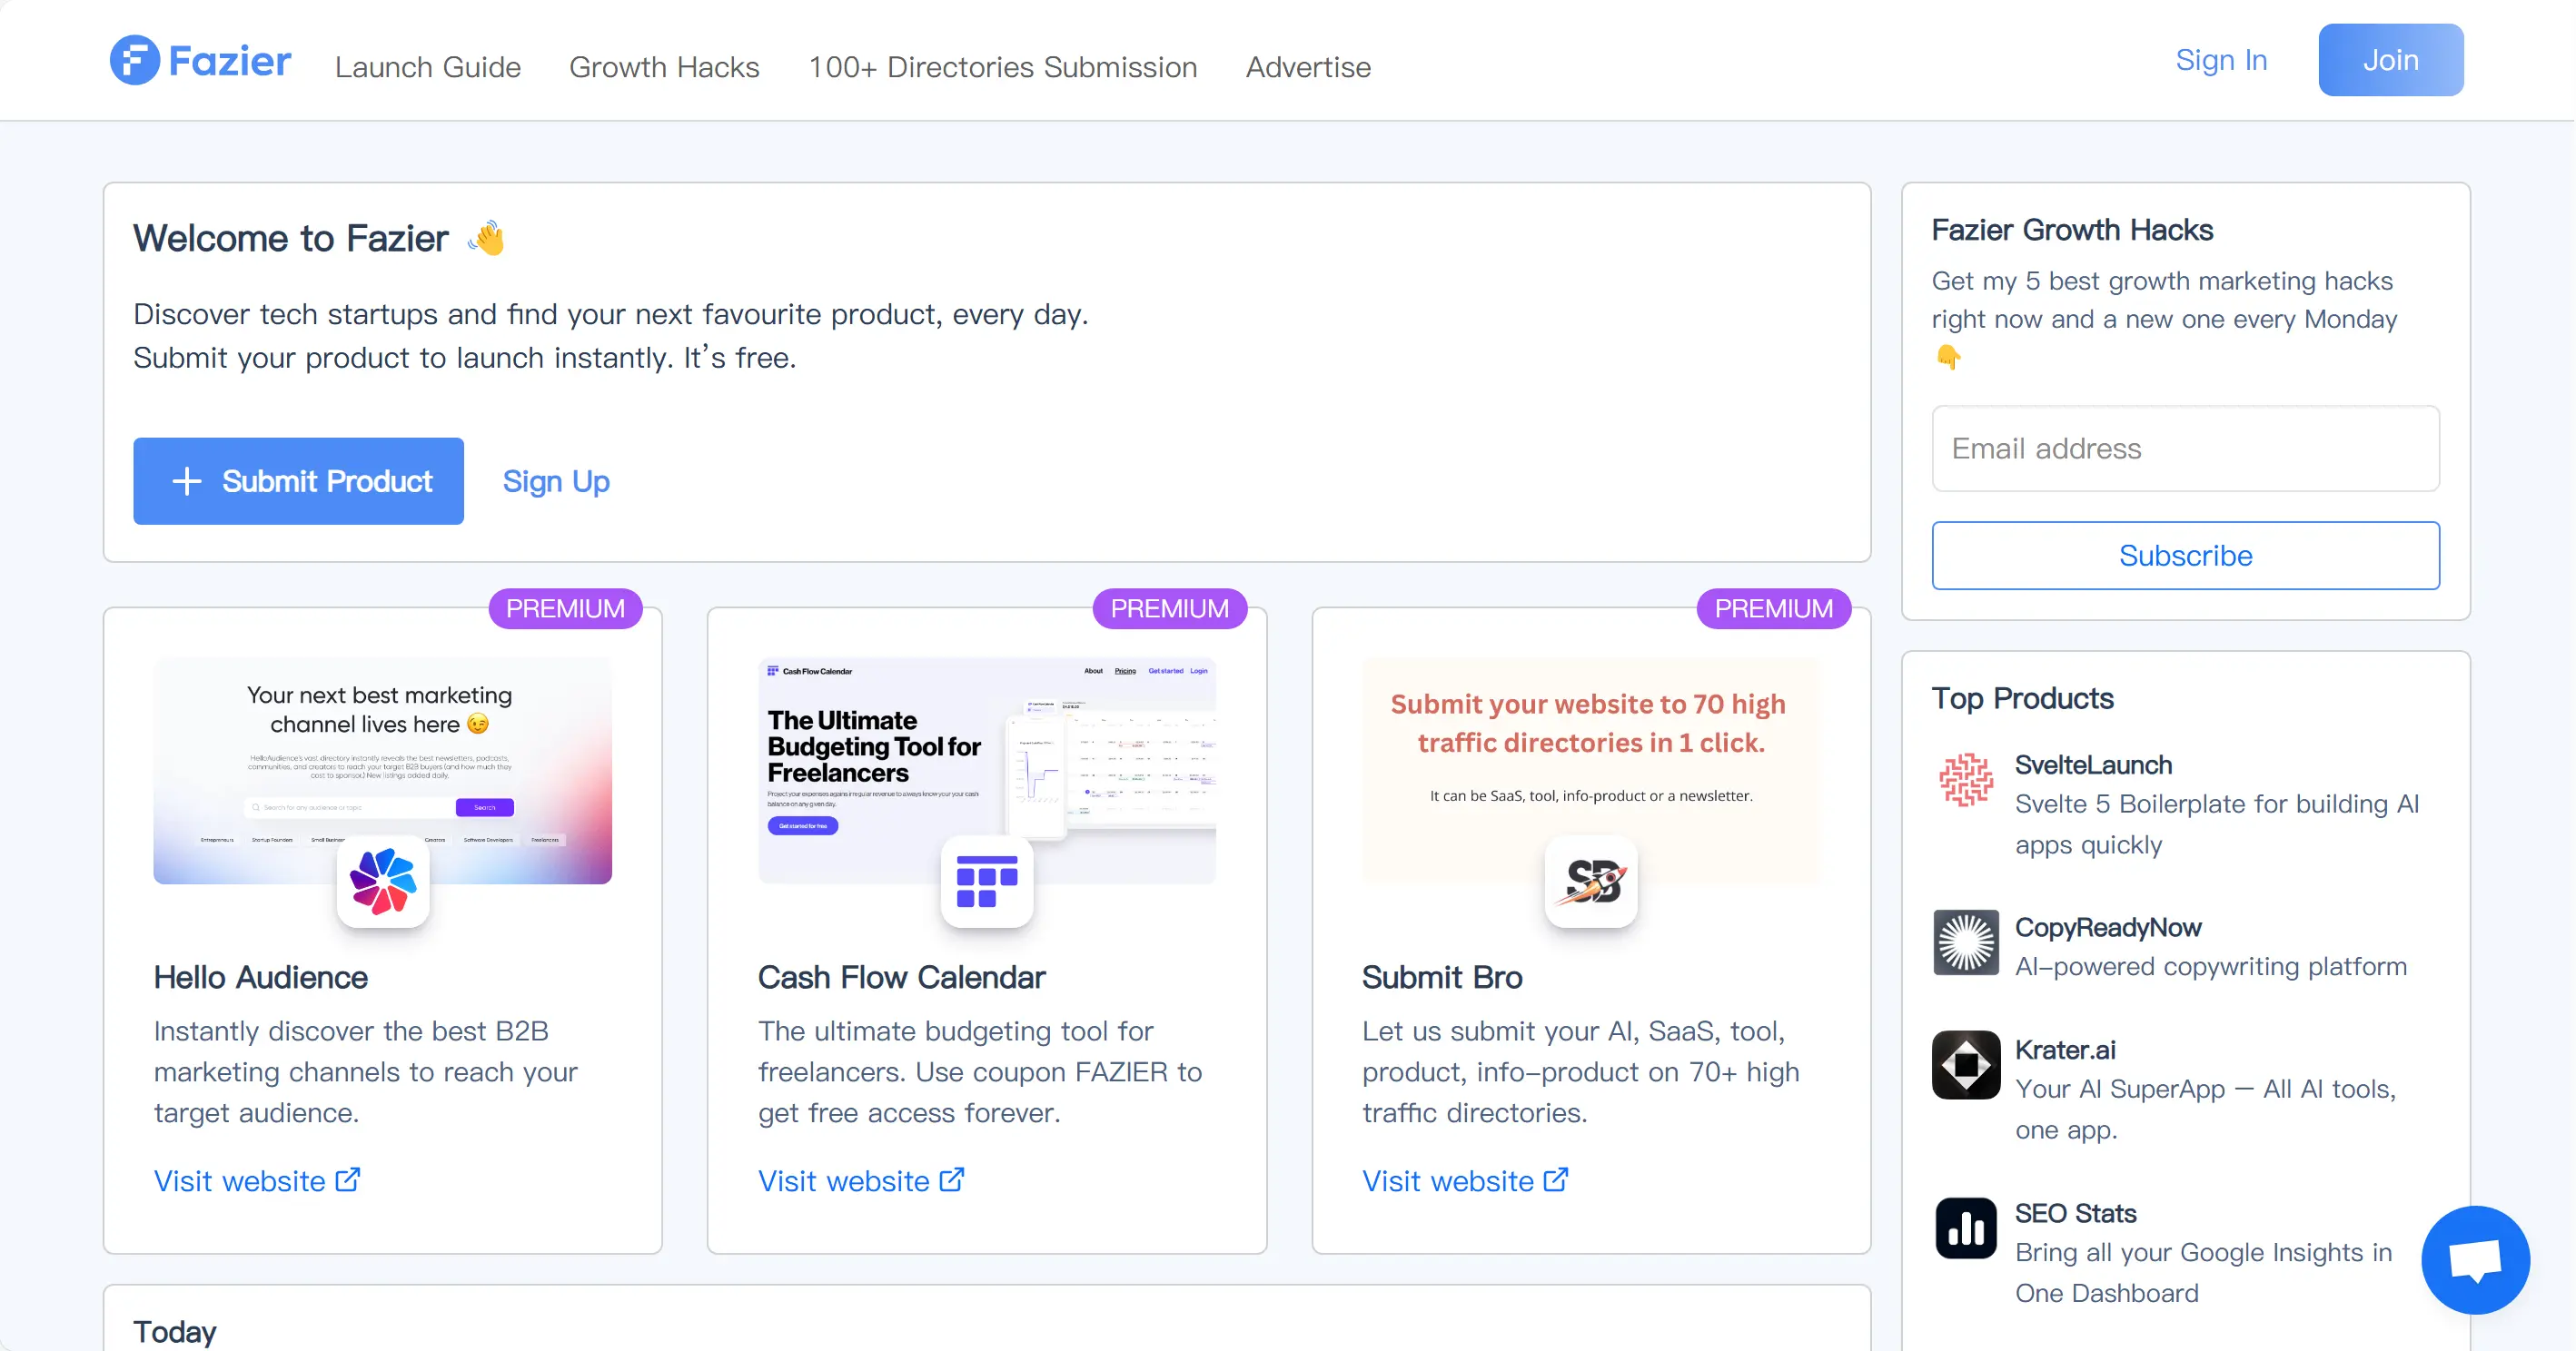Click the Hello Audience title
This screenshot has width=2576, height=1351.
click(x=261, y=977)
